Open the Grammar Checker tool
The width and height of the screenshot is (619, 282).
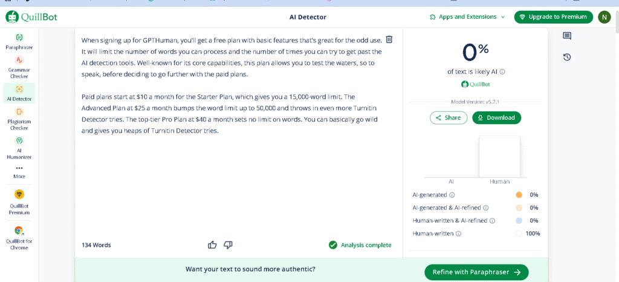[19, 67]
